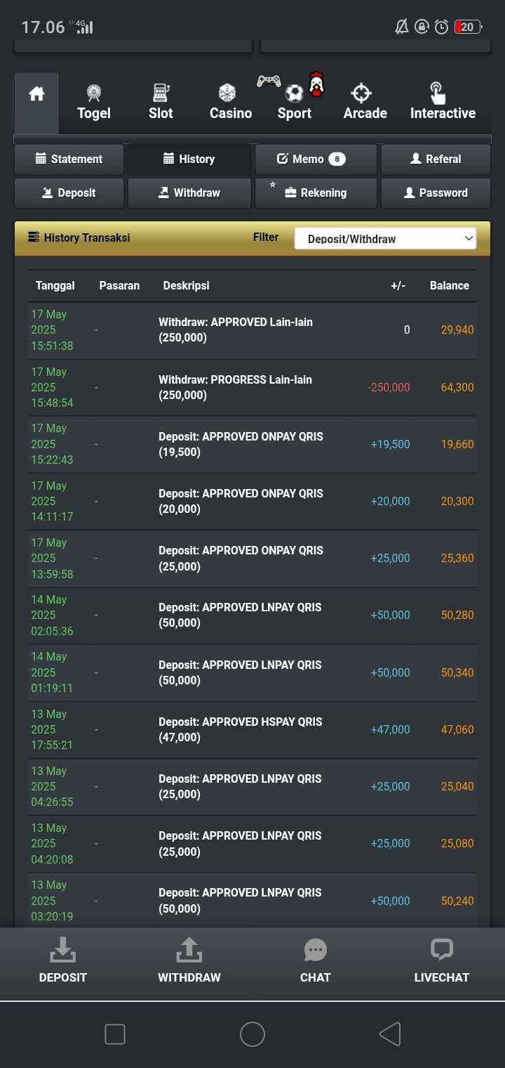Tap the Home icon tab

36,94
